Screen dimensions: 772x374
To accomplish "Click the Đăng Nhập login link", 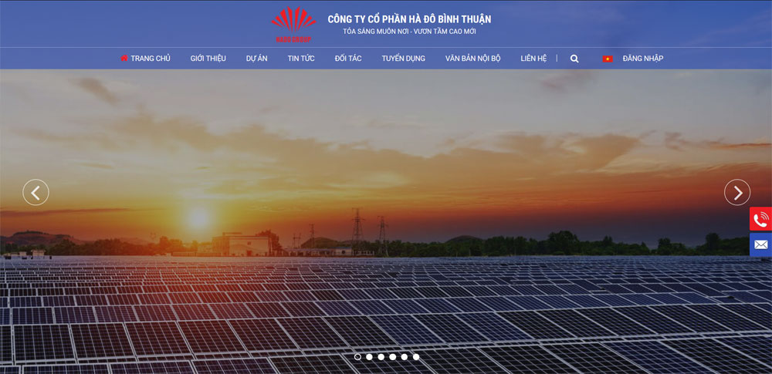I will (643, 58).
